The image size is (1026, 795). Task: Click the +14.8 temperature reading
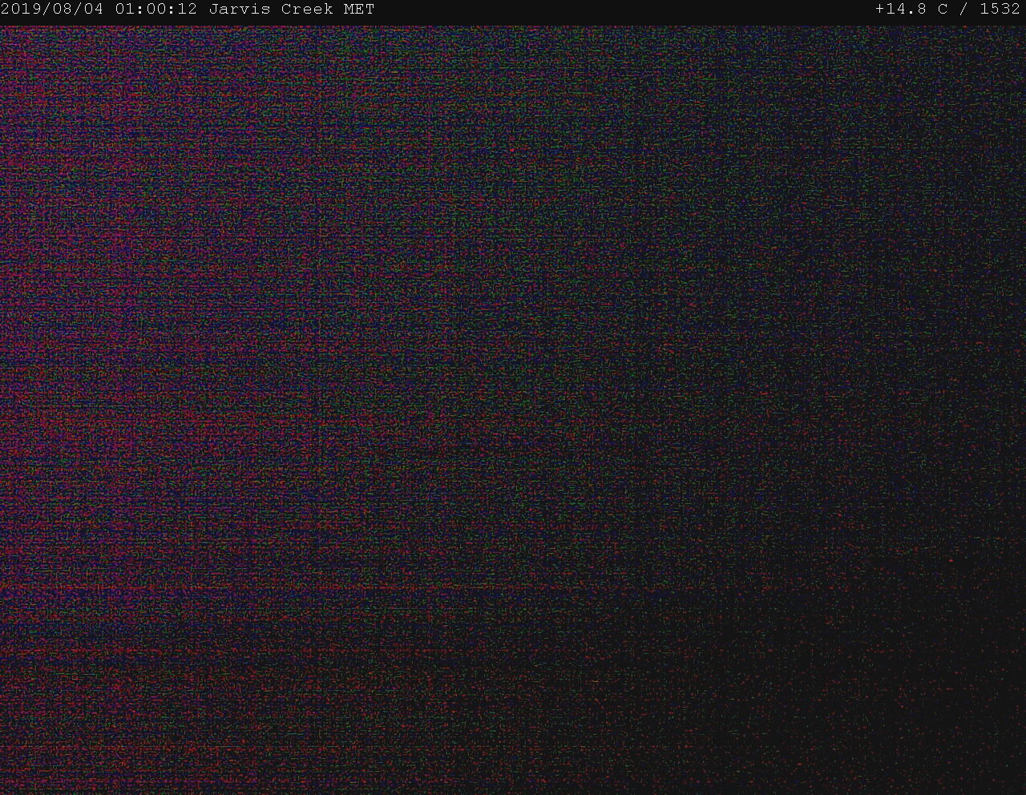click(x=901, y=10)
